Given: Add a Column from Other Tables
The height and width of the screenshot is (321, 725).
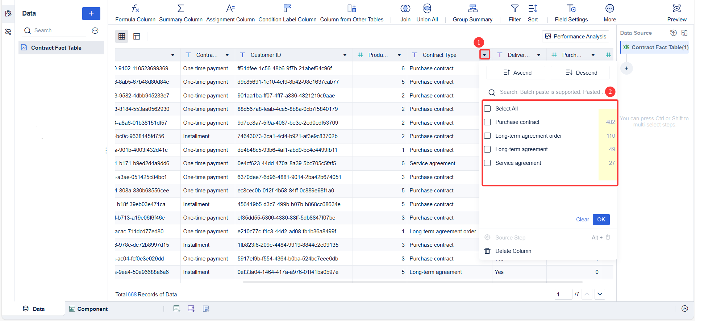Looking at the screenshot, I should pos(351,13).
